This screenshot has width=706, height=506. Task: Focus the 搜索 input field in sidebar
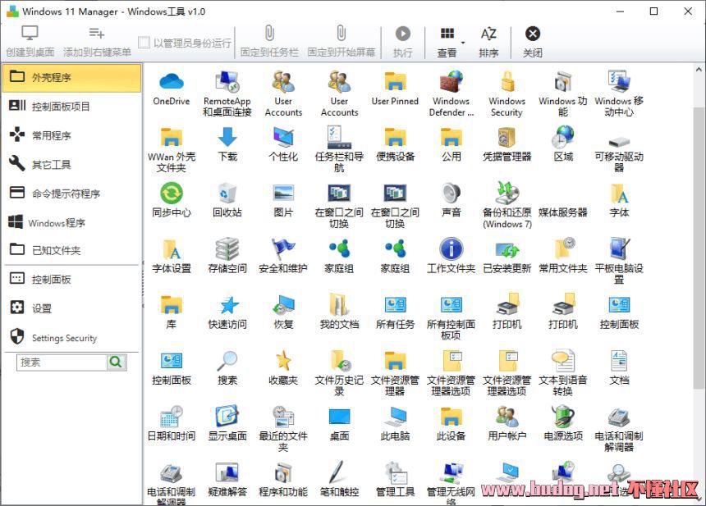click(62, 362)
